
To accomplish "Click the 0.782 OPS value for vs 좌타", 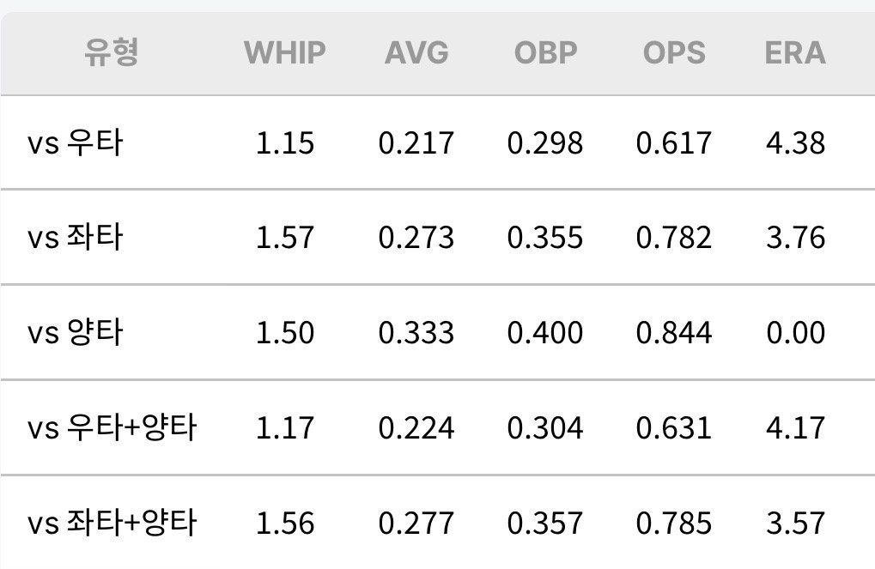I will click(x=674, y=238).
